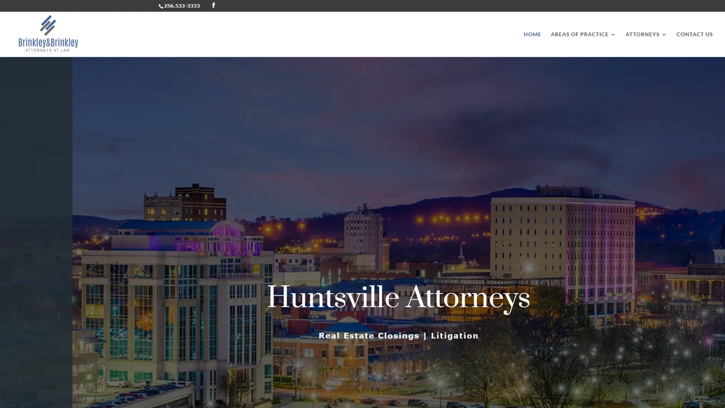
Task: Call the 256.533-3333 phone number
Action: click(x=182, y=6)
